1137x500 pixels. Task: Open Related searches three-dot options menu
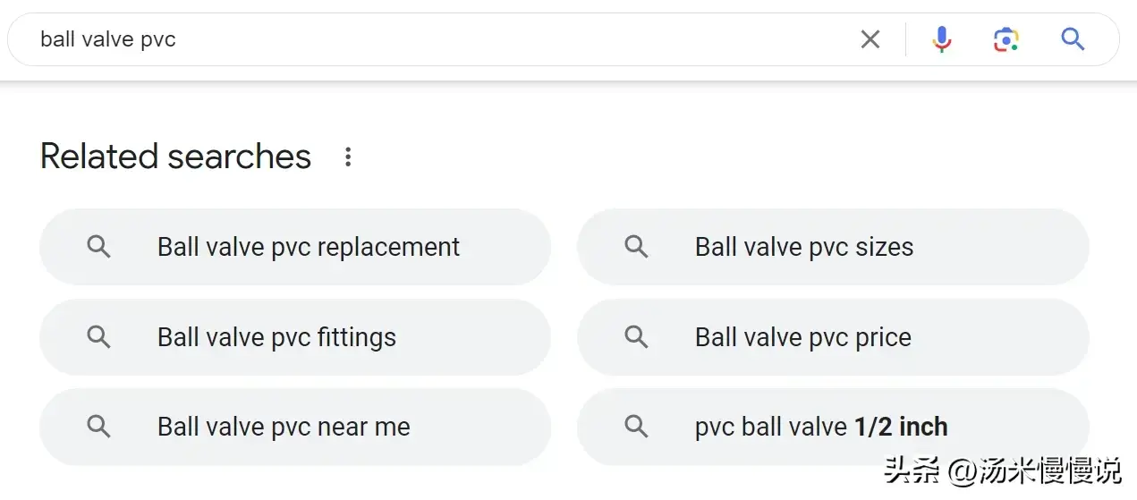[x=348, y=157]
